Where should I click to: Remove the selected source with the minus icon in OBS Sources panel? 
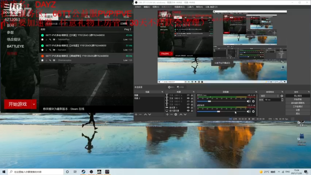pos(171,114)
